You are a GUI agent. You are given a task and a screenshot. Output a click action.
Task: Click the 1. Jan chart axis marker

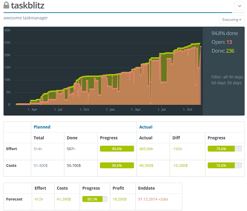click(x=110, y=110)
